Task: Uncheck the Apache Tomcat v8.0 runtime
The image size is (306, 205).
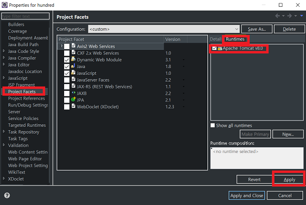Action: 215,48
